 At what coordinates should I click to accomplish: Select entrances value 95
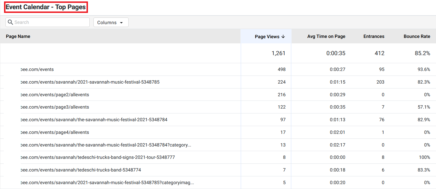[x=382, y=70]
